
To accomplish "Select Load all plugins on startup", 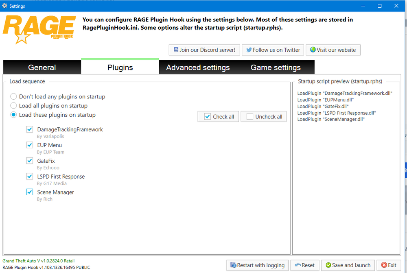I will point(13,106).
